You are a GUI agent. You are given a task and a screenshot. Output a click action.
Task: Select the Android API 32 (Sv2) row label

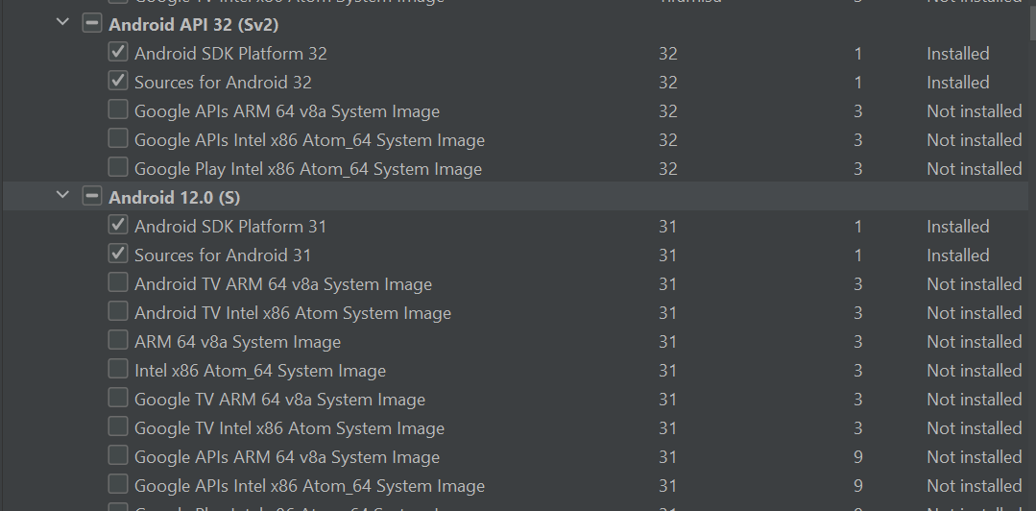[x=194, y=24]
